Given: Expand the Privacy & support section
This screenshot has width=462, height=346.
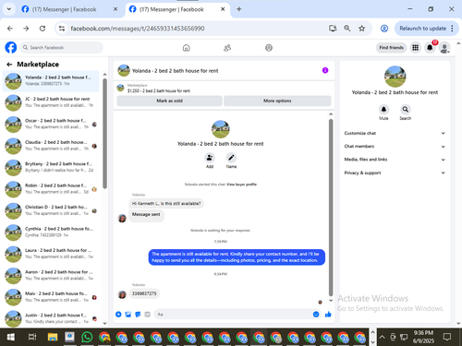Looking at the screenshot, I should tap(395, 173).
